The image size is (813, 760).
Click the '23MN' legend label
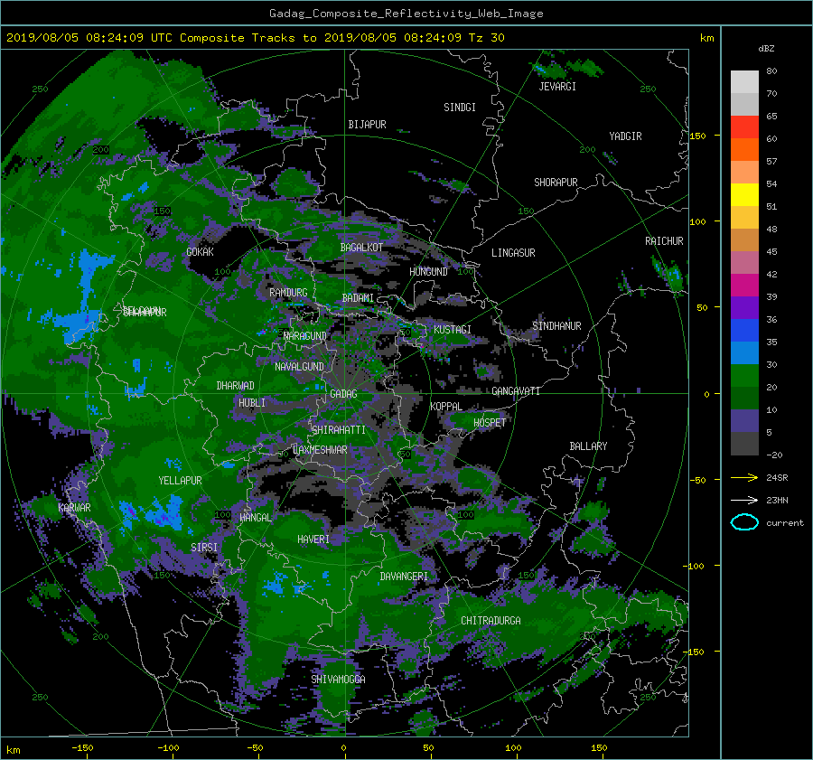pyautogui.click(x=777, y=500)
